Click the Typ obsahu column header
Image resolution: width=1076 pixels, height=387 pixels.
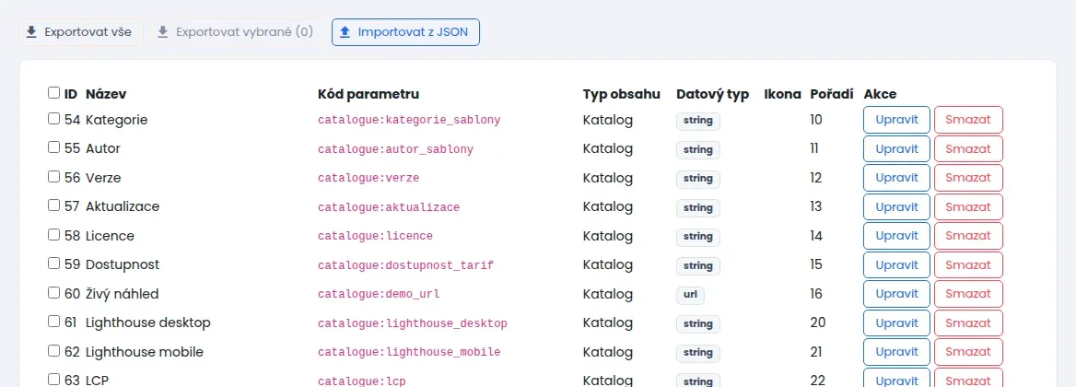click(x=622, y=94)
